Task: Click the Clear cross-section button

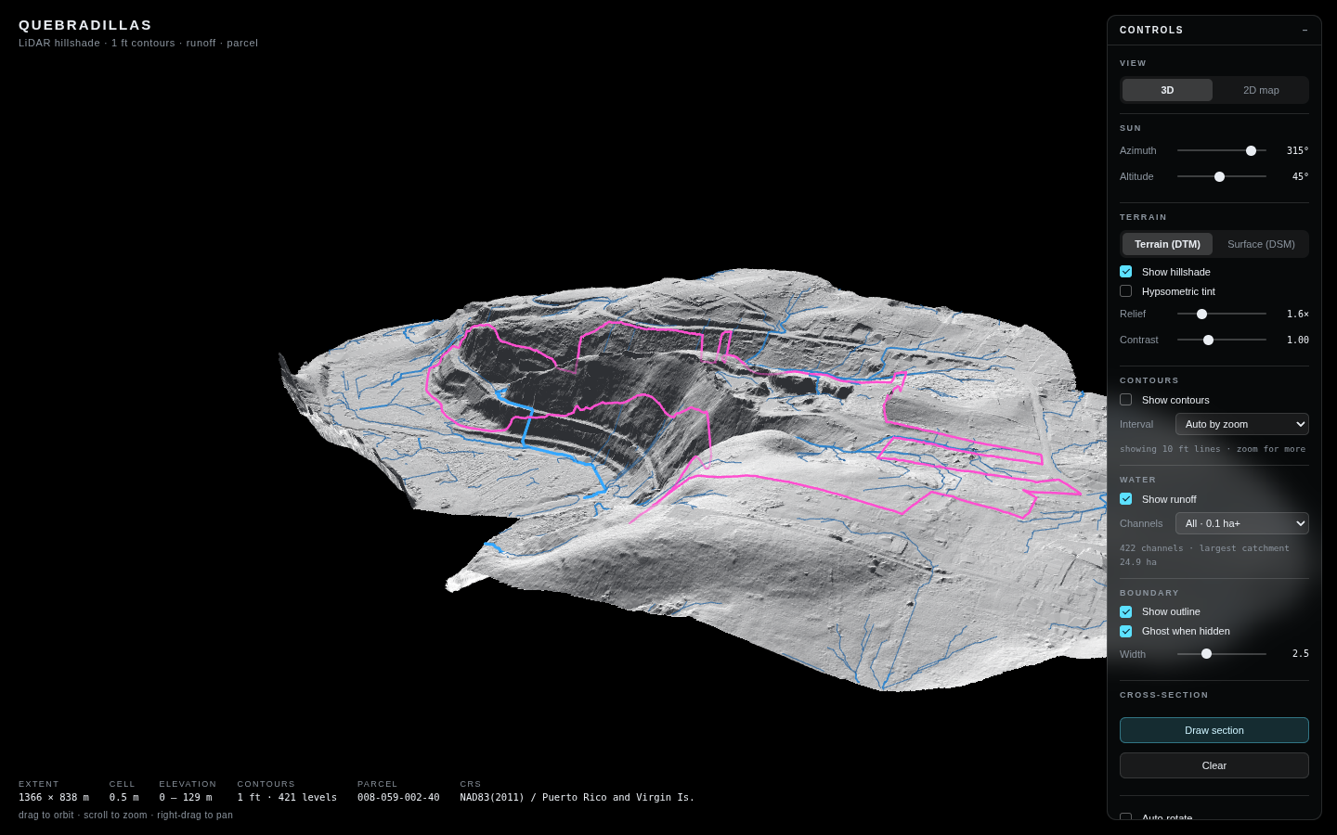Action: tap(1214, 765)
